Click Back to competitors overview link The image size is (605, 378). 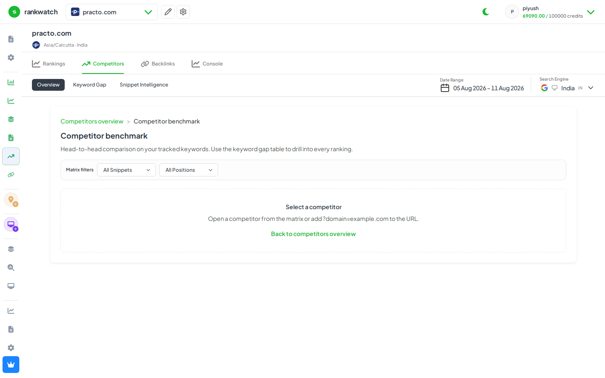(313, 234)
